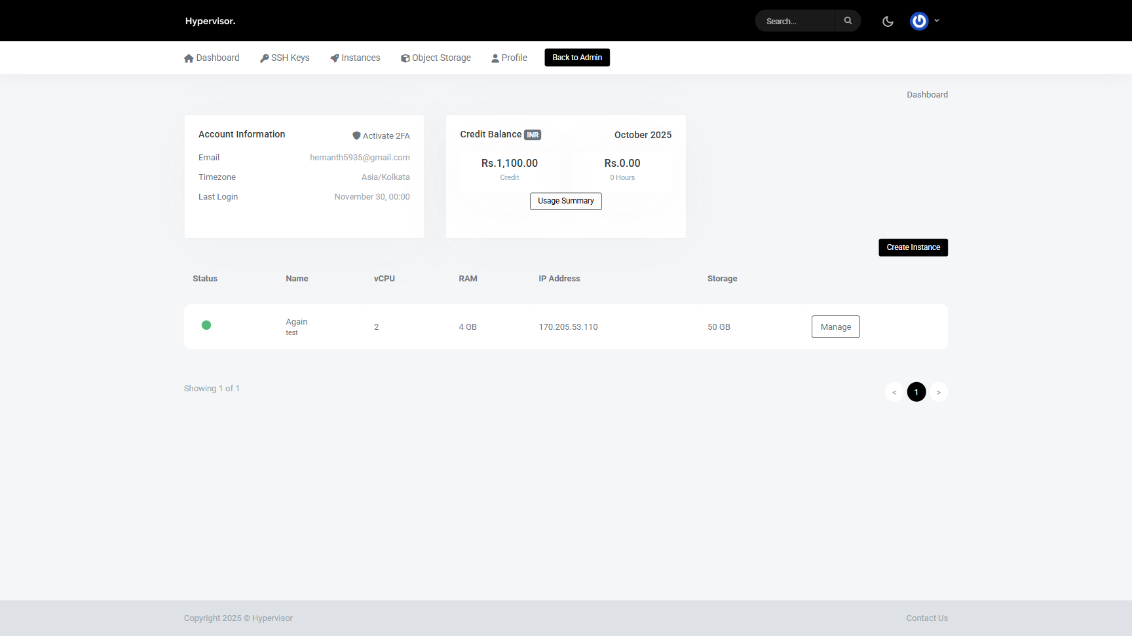Screen dimensions: 1132x636
Task: Click the Activate 2FA shield link
Action: click(x=381, y=135)
